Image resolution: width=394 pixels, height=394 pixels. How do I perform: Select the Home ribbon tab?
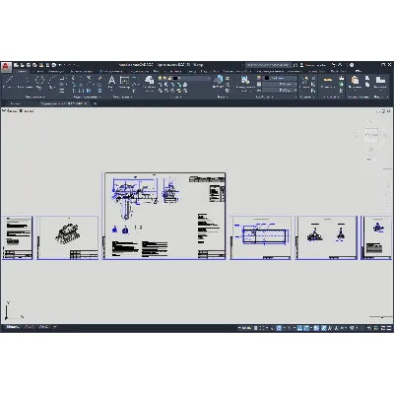coord(22,71)
